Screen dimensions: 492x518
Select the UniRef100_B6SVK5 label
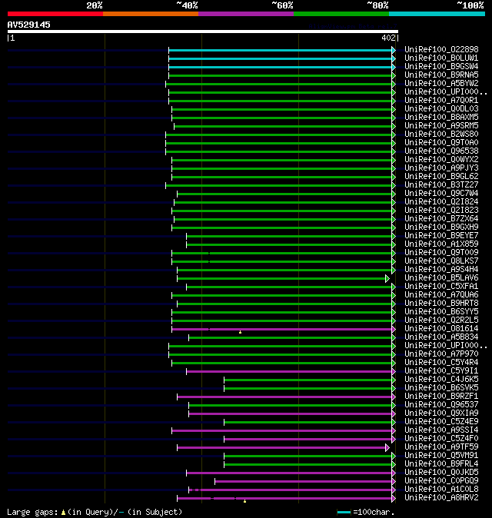tap(441, 388)
